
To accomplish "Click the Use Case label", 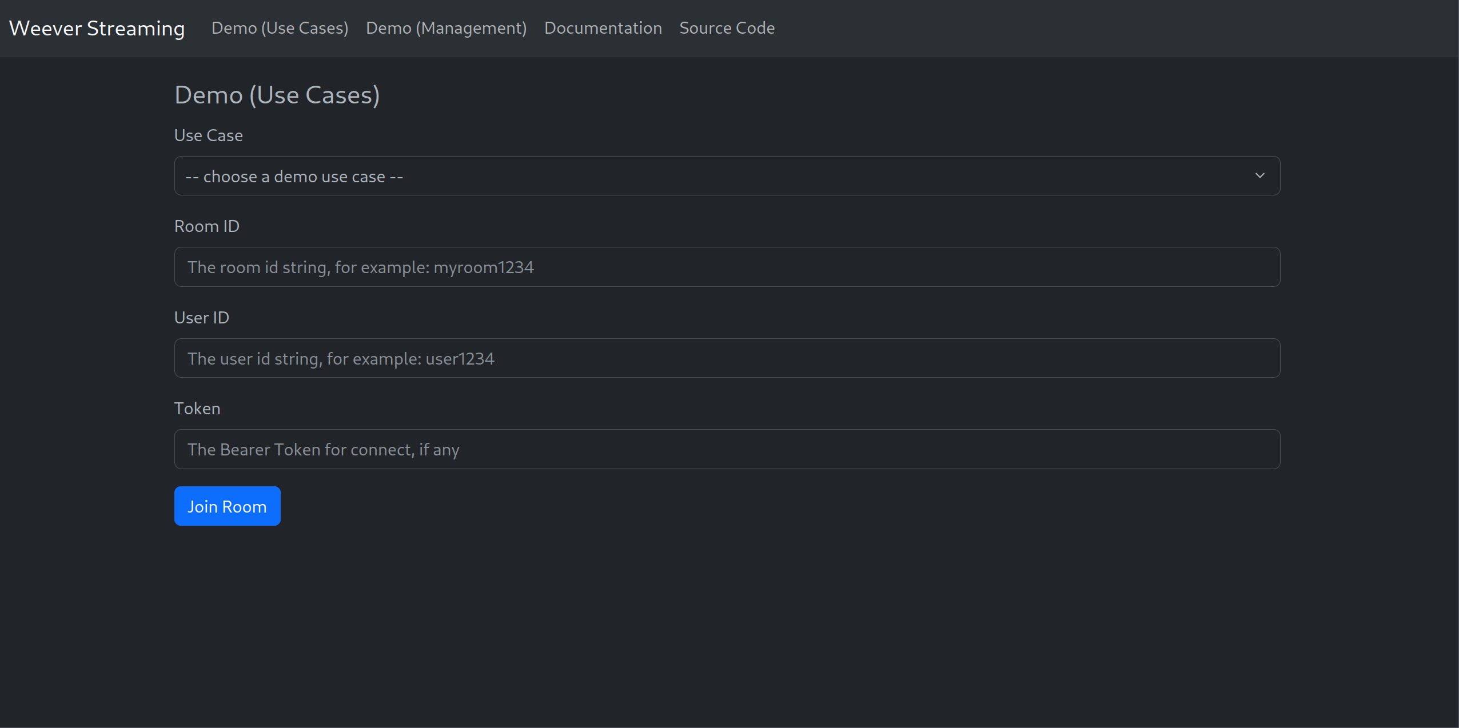I will click(x=208, y=135).
